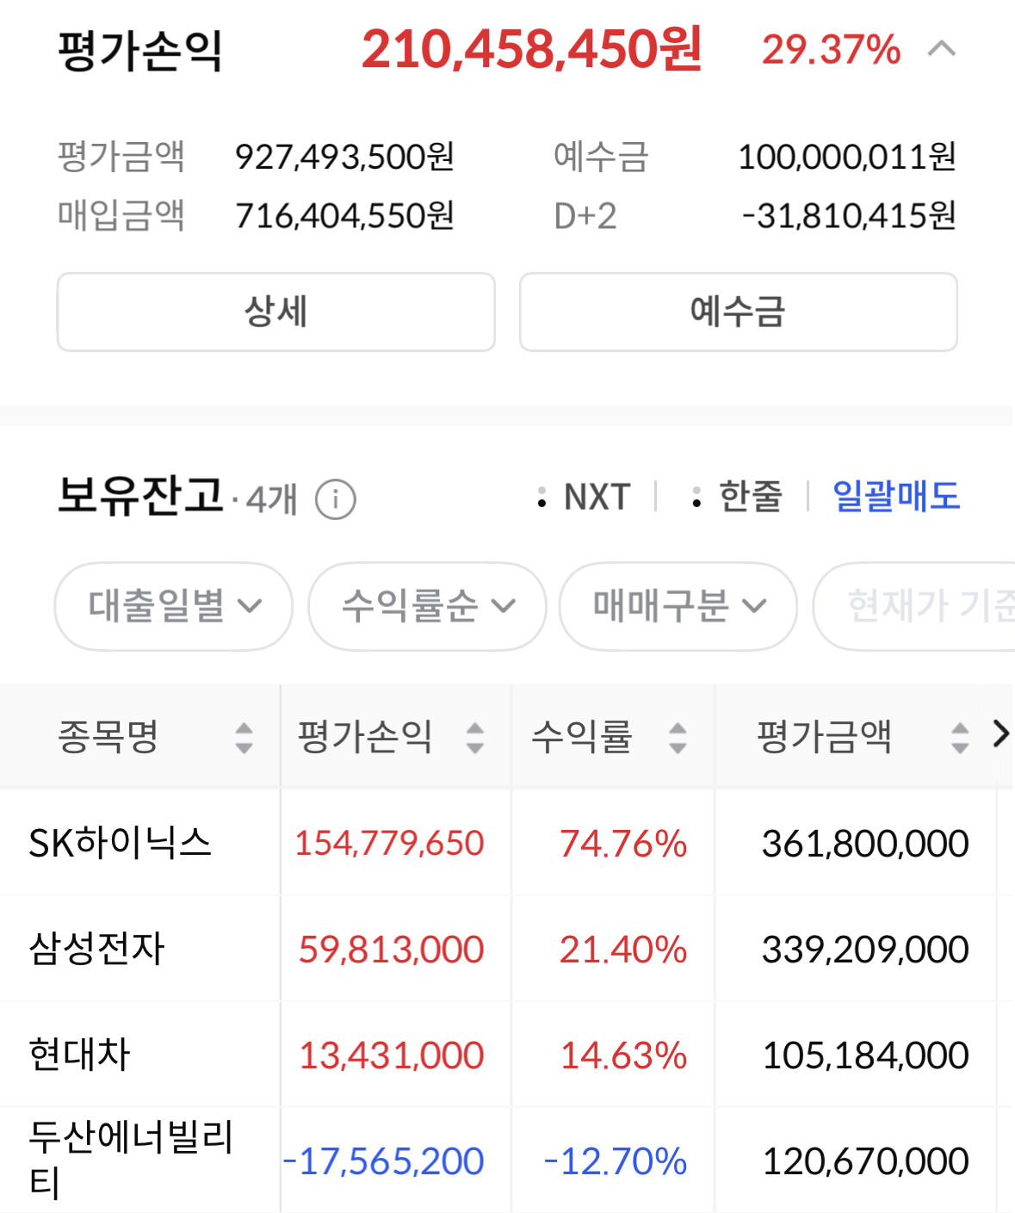
Task: Open the 상세 details button
Action: pos(276,312)
